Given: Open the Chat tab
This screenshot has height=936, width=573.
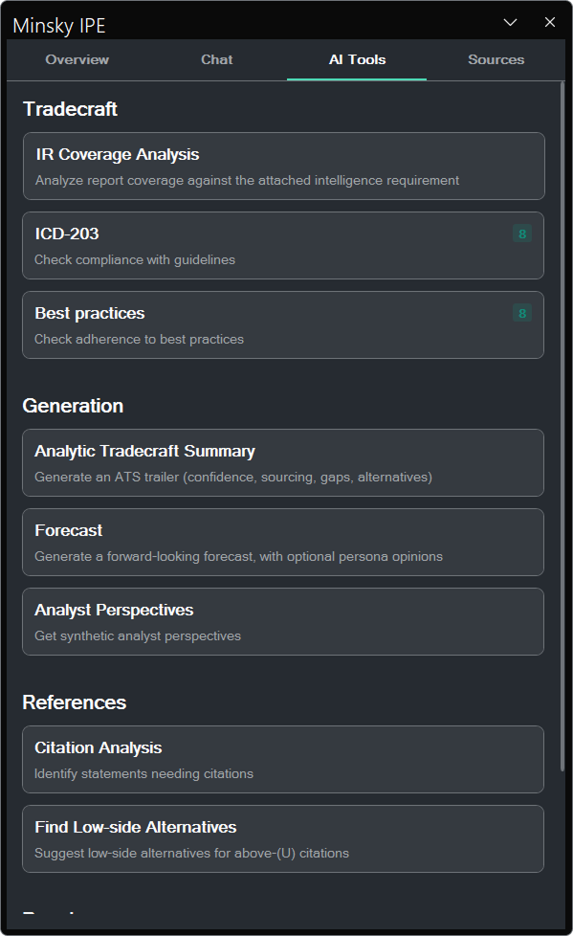Looking at the screenshot, I should click(x=216, y=59).
